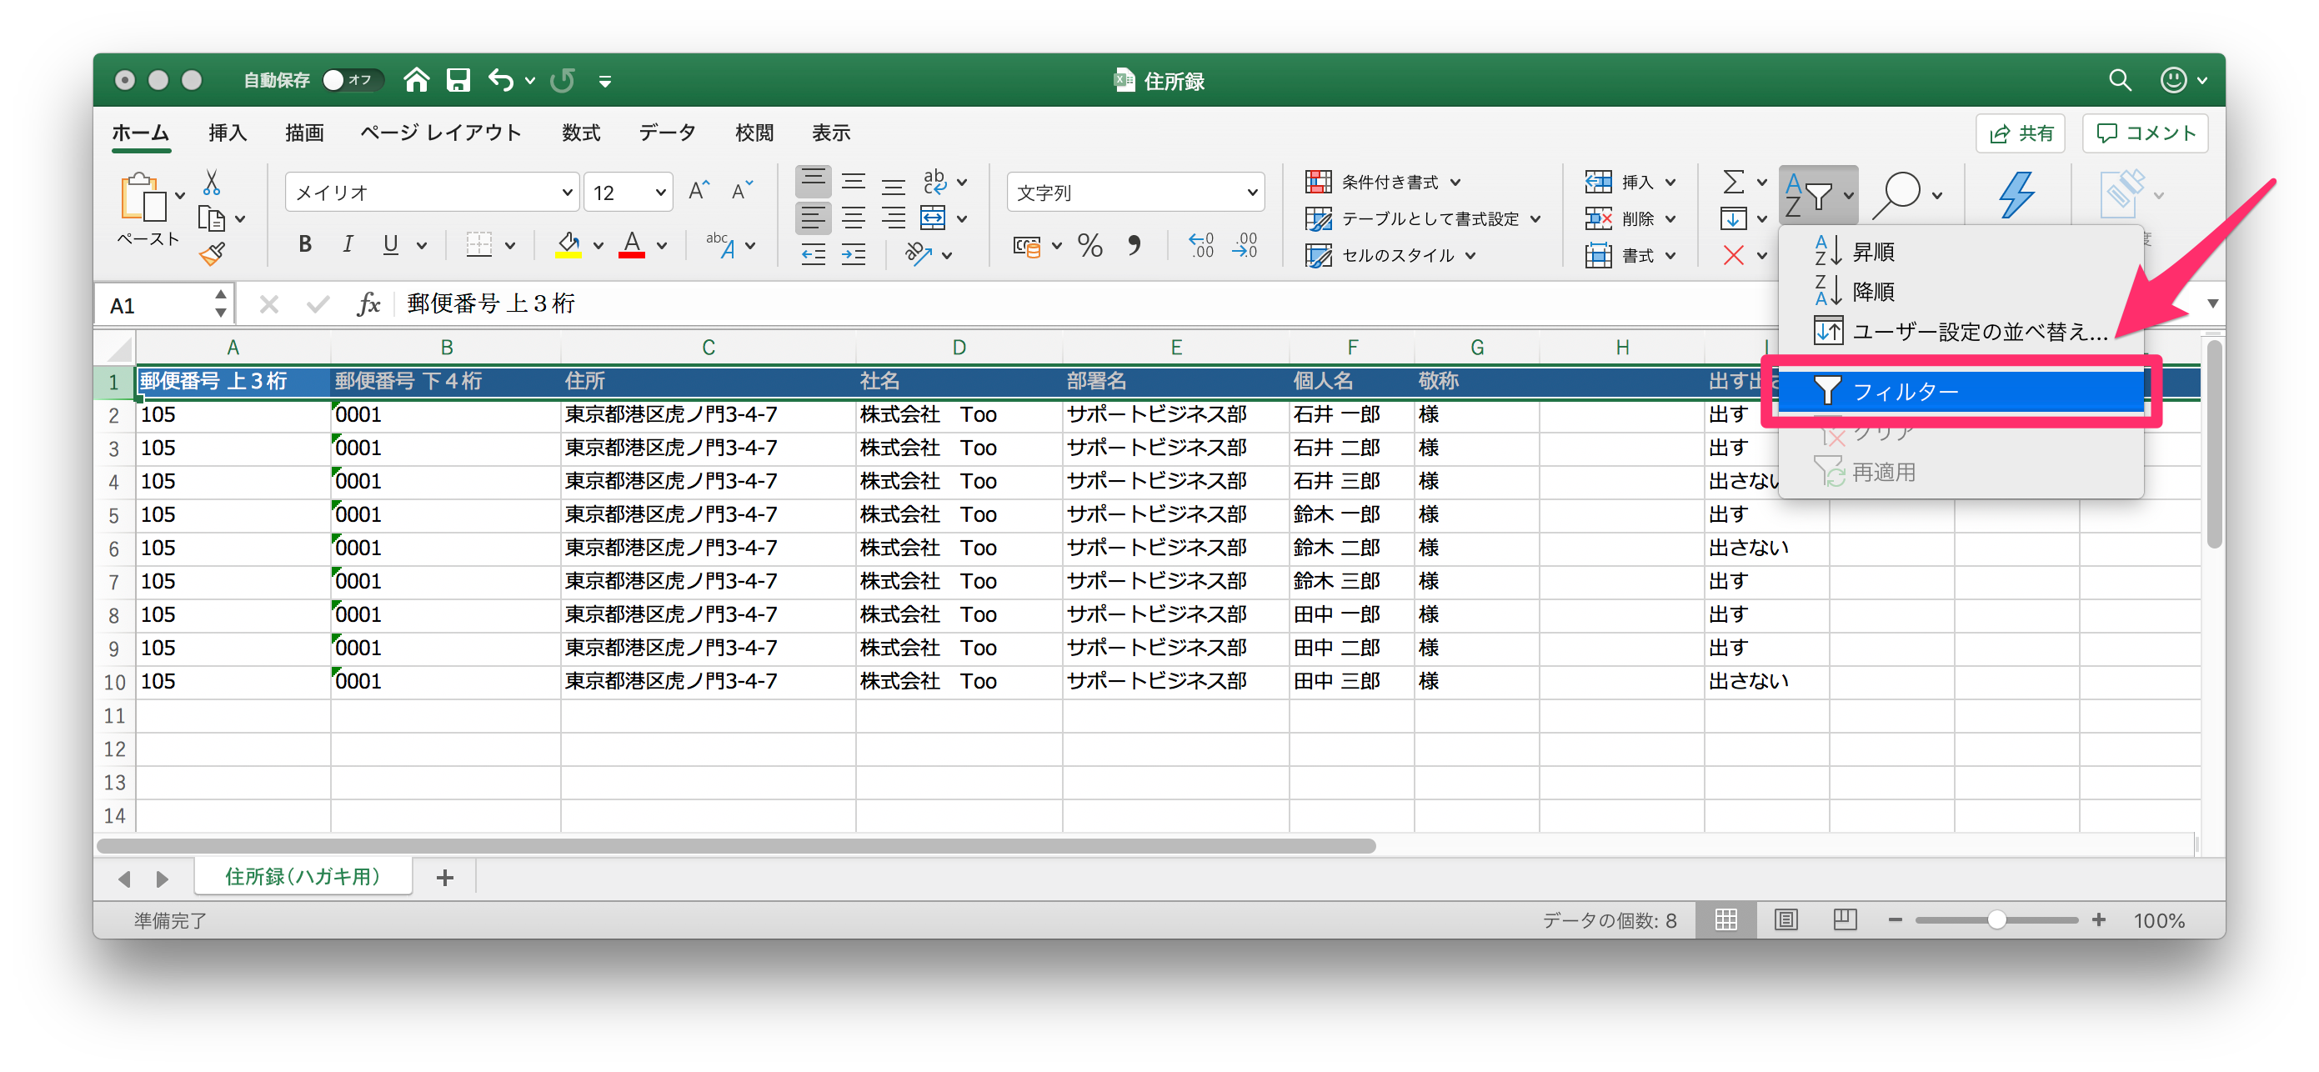Viewport: 2319px width, 1072px height.
Task: Toggle bold formatting with the B button
Action: click(x=304, y=244)
